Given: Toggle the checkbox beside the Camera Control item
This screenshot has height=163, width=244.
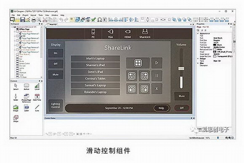Looking at the screenshot, I should coord(17,64).
